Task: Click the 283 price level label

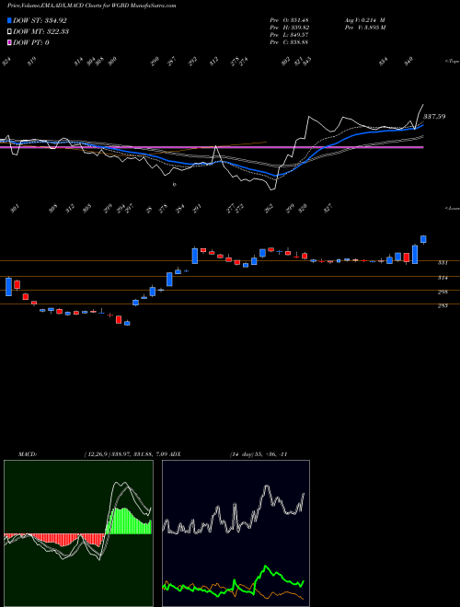Action: (x=443, y=306)
